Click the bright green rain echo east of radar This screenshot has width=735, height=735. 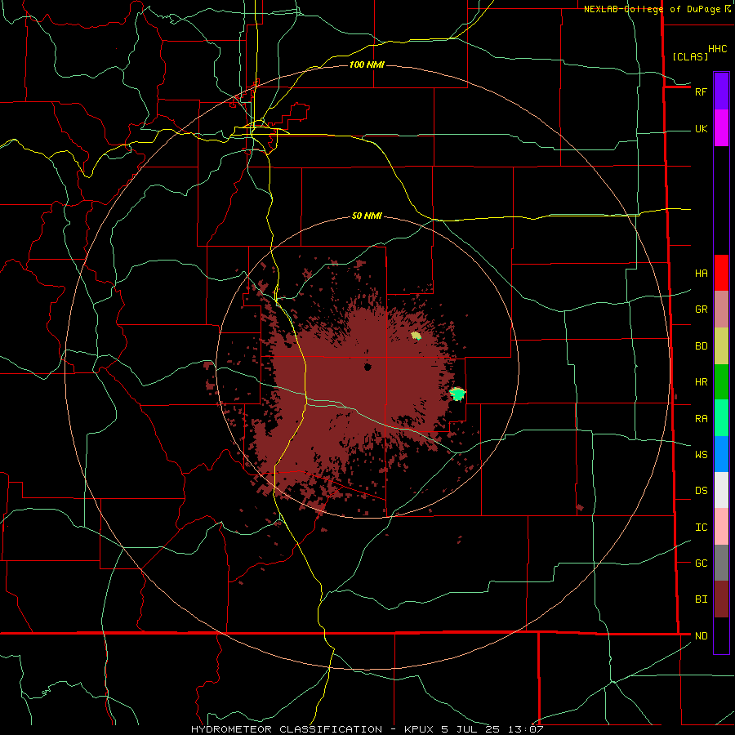pyautogui.click(x=458, y=394)
